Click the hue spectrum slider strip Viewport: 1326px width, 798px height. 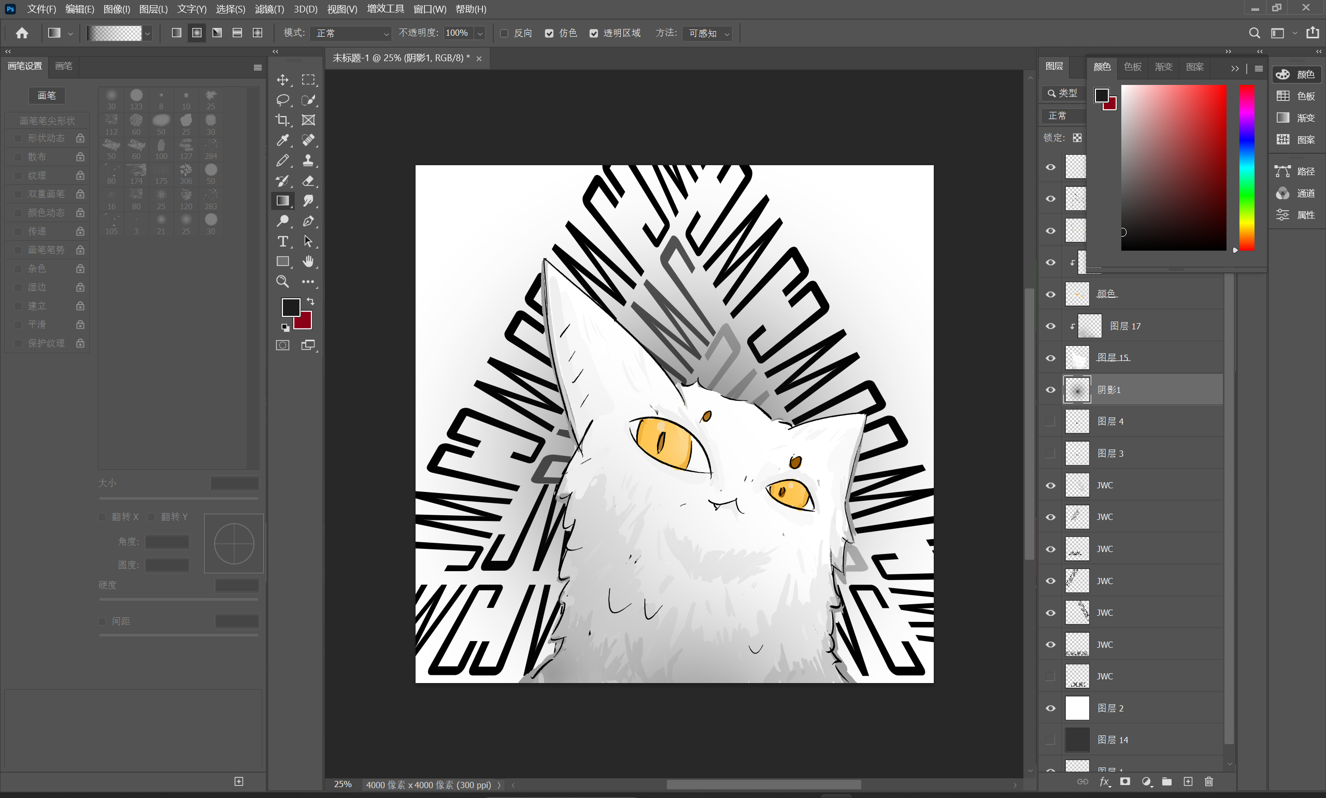(1246, 167)
